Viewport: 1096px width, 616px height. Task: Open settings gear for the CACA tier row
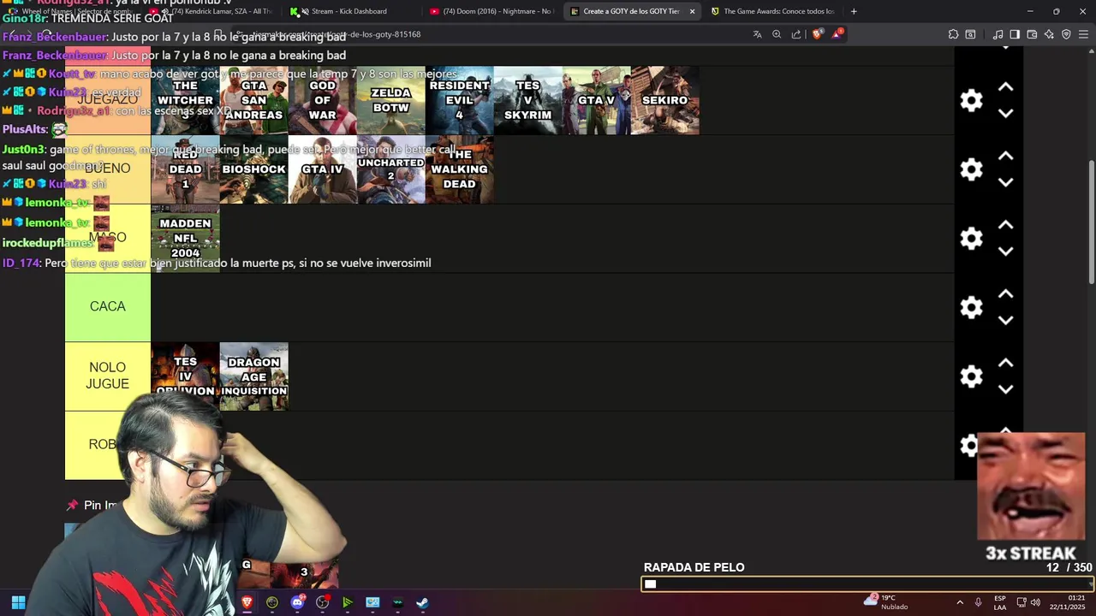(971, 307)
